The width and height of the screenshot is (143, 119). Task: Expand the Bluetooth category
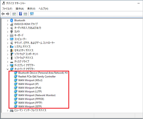point(8,21)
